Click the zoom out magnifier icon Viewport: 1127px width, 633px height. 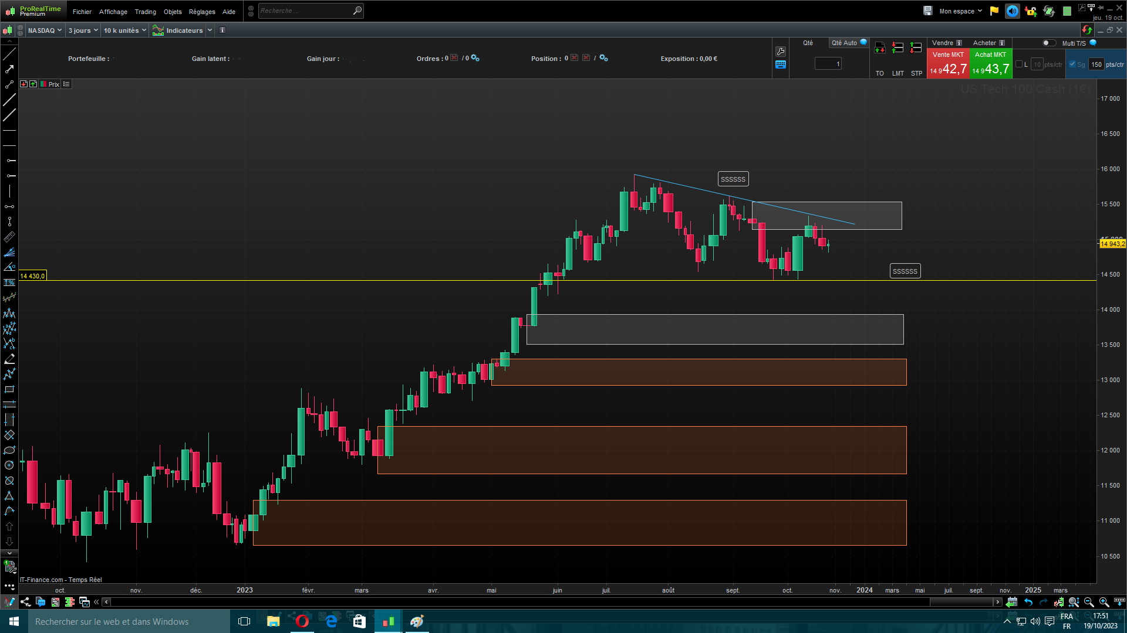click(x=1089, y=602)
